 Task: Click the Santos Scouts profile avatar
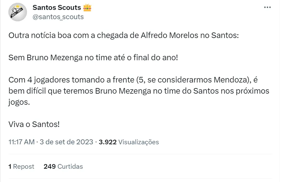(18, 12)
